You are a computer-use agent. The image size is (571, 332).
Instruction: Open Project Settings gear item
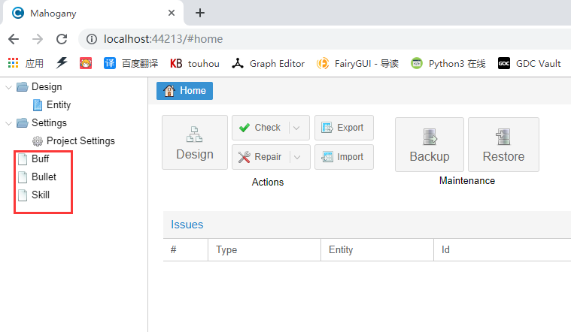pos(80,141)
